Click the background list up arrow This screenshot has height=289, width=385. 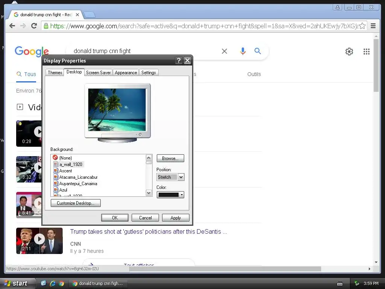click(x=149, y=158)
